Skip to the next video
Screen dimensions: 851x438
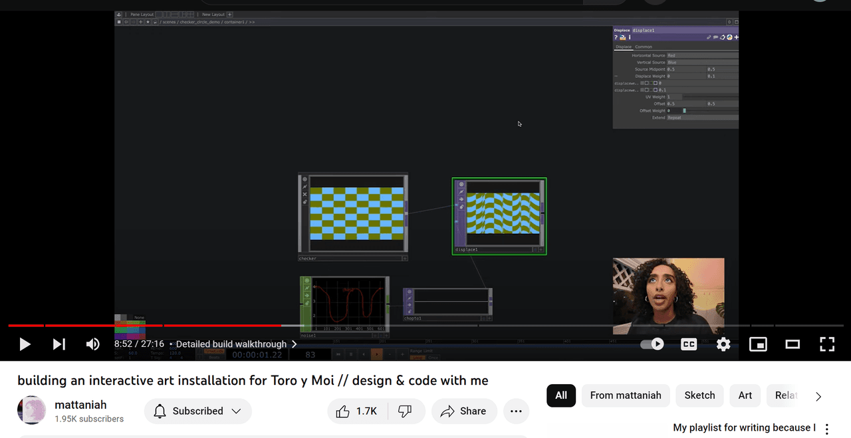(x=59, y=344)
